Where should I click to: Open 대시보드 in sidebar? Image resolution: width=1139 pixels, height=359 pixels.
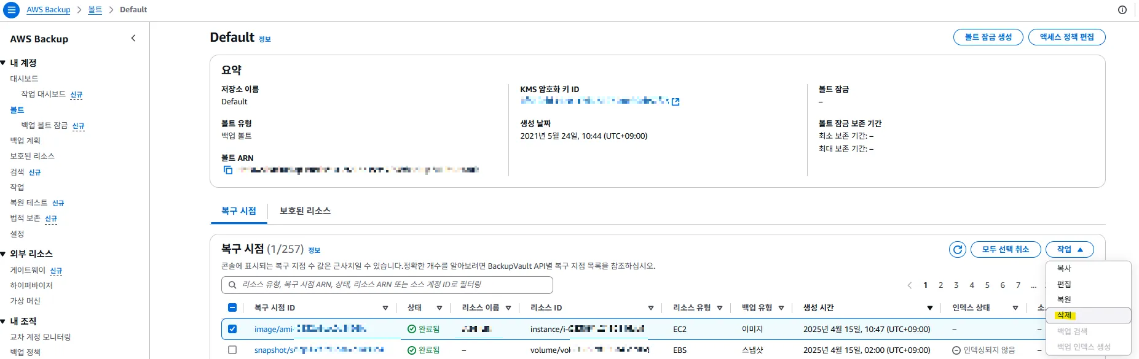pos(24,79)
